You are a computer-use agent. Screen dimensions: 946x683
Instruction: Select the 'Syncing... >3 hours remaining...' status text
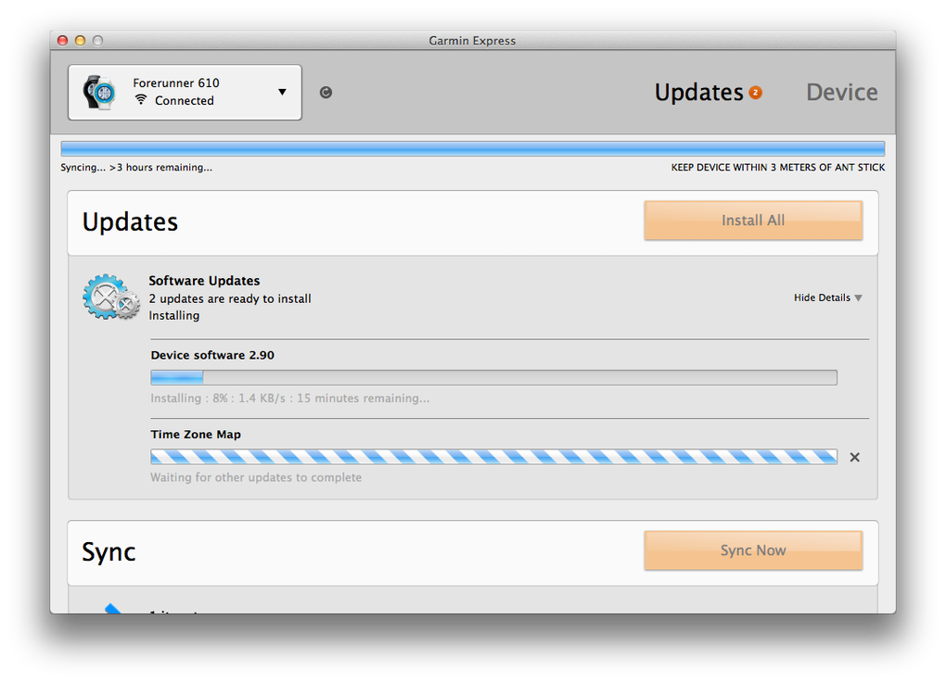coord(136,168)
